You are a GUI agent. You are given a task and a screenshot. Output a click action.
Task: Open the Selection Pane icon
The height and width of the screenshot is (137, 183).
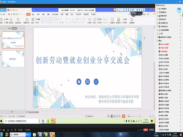[x=132, y=19]
